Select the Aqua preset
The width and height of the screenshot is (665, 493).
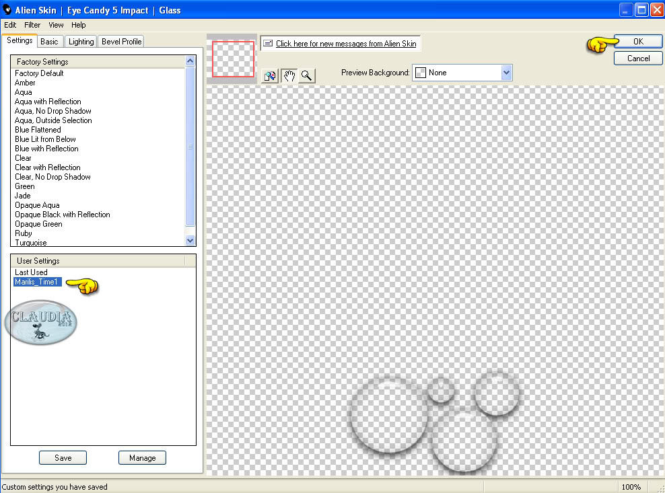(x=24, y=92)
